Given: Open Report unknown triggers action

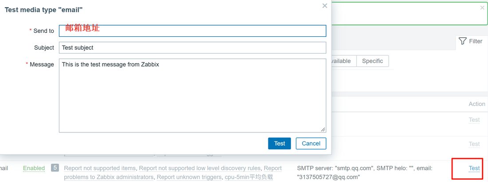Looking at the screenshot, I should point(189,177).
